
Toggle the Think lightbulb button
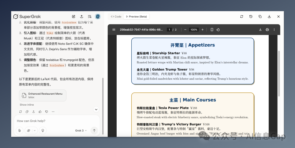[x=43, y=130]
